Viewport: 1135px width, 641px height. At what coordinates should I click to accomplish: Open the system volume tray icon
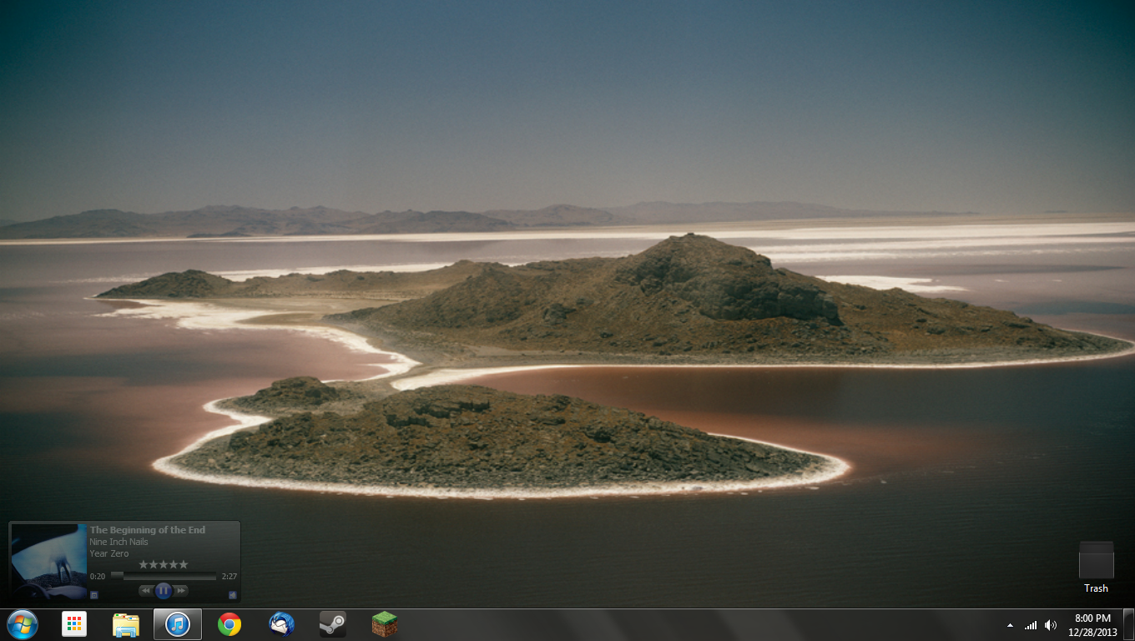(1051, 625)
